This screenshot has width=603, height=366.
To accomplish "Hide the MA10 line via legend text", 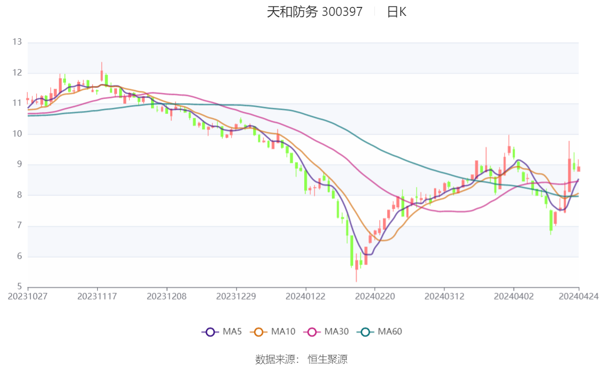I will pos(283,331).
